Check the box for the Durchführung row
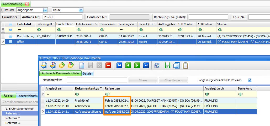 click(10, 36)
